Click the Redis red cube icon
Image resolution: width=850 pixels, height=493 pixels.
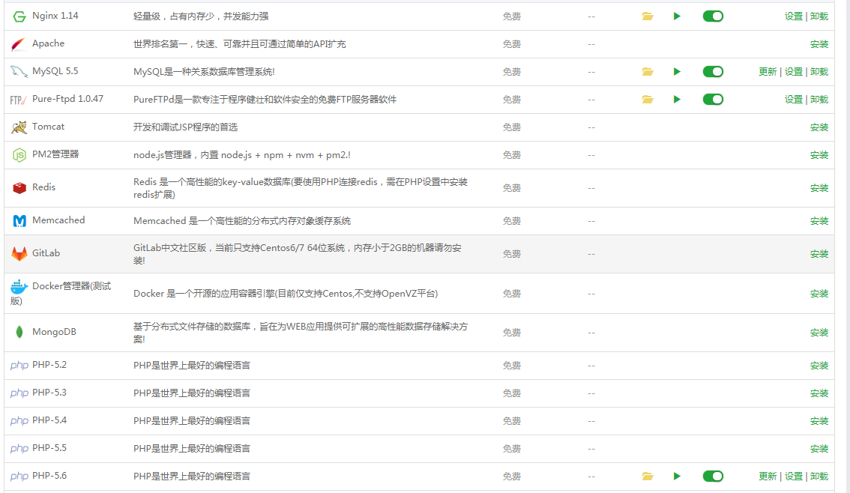coord(19,188)
